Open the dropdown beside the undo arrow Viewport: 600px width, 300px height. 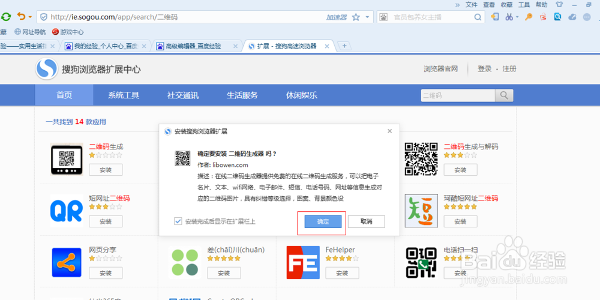point(30,17)
